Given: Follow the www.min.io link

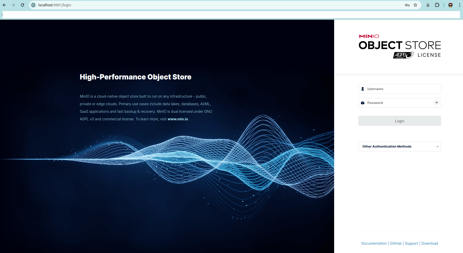Looking at the screenshot, I should coord(178,119).
